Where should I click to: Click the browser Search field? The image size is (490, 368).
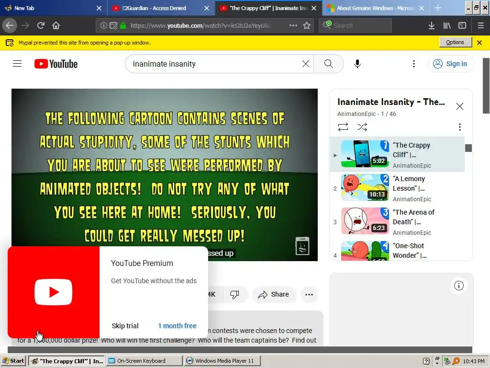356,25
